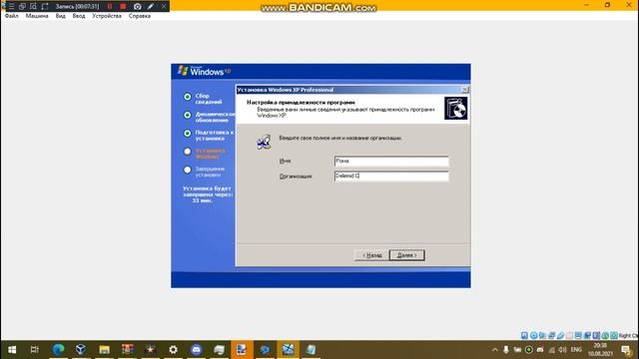Click VirtualBox mouse integration green arrow indicator
Screen dimensions: 639x359
point(605,335)
